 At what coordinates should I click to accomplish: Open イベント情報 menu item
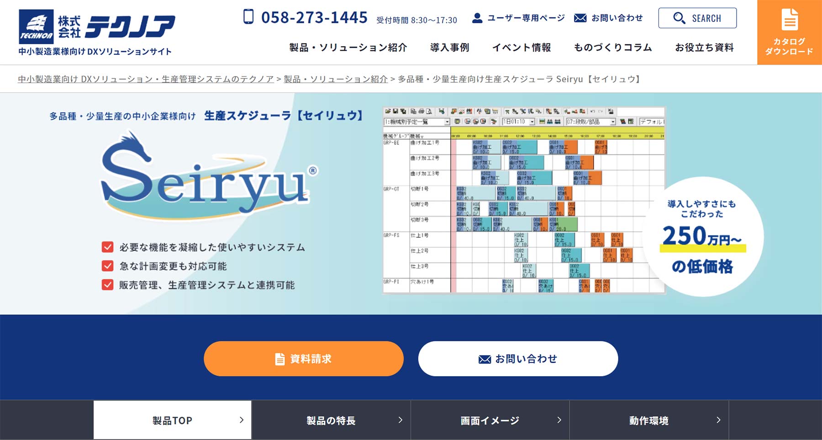click(x=522, y=47)
